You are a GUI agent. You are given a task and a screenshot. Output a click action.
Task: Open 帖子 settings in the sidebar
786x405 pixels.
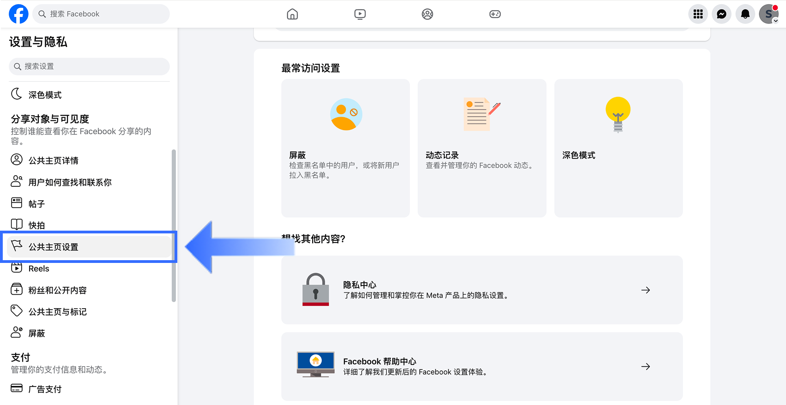(89, 203)
